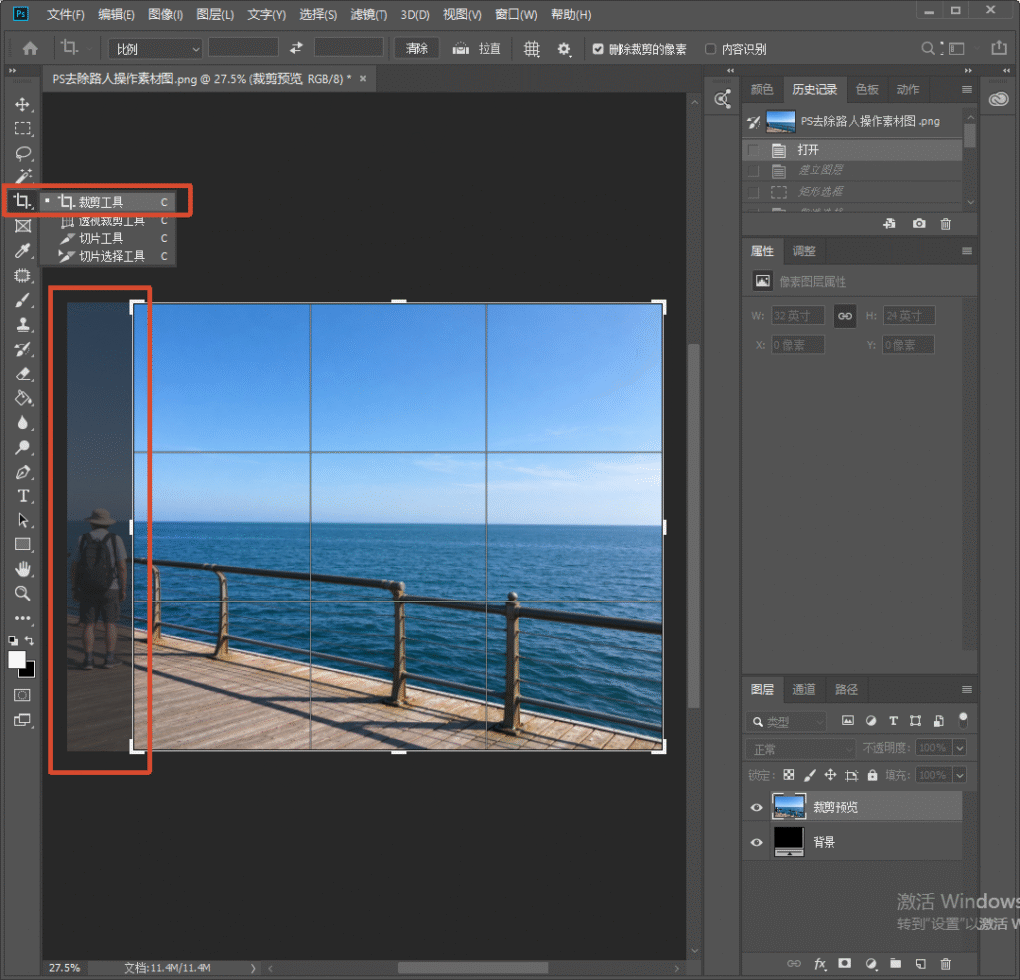The image size is (1020, 980).
Task: Open the 滤镜(T) menu
Action: 369,14
